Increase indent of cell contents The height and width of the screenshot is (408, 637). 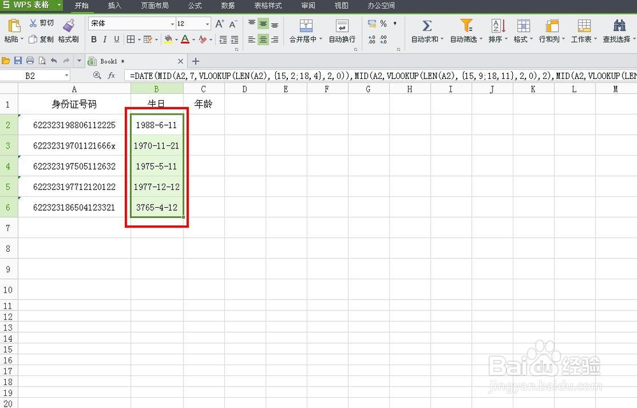pyautogui.click(x=234, y=40)
